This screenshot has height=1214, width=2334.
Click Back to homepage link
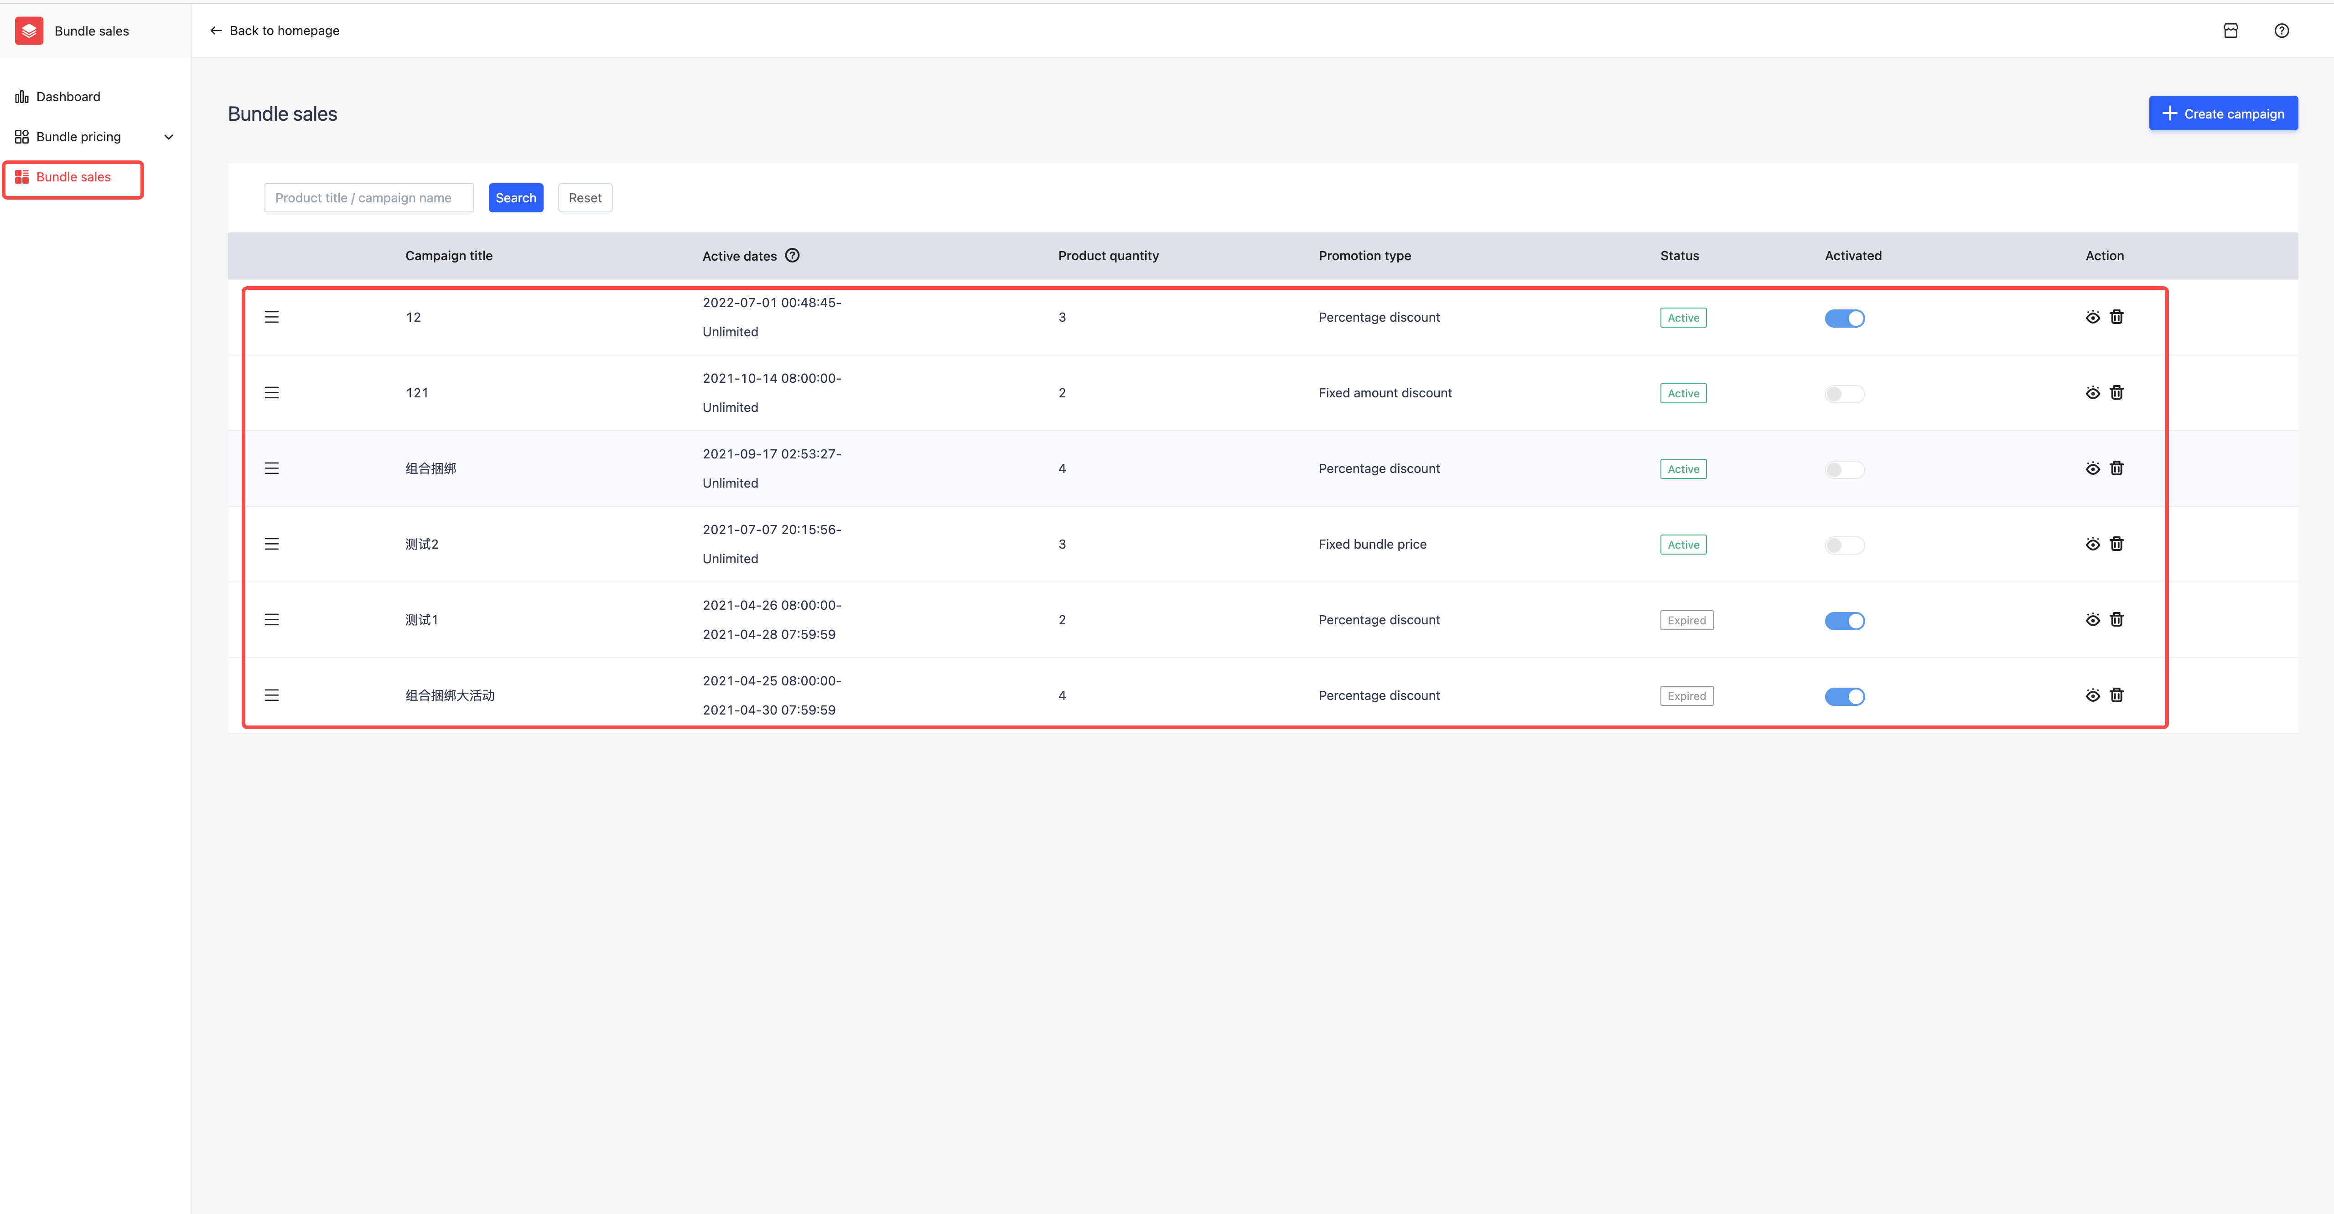pyautogui.click(x=275, y=31)
